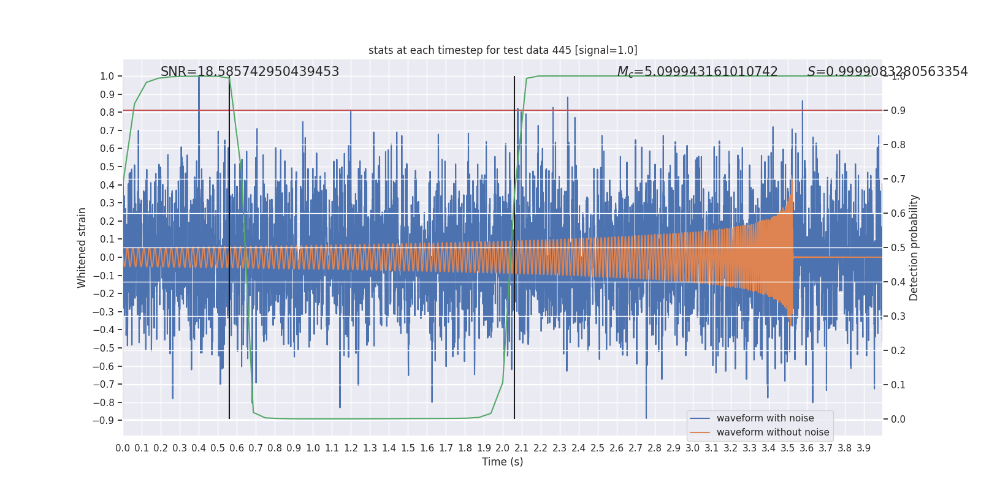Click the vertical black line near 0.55 seconds
981x490 pixels.
(x=229, y=367)
